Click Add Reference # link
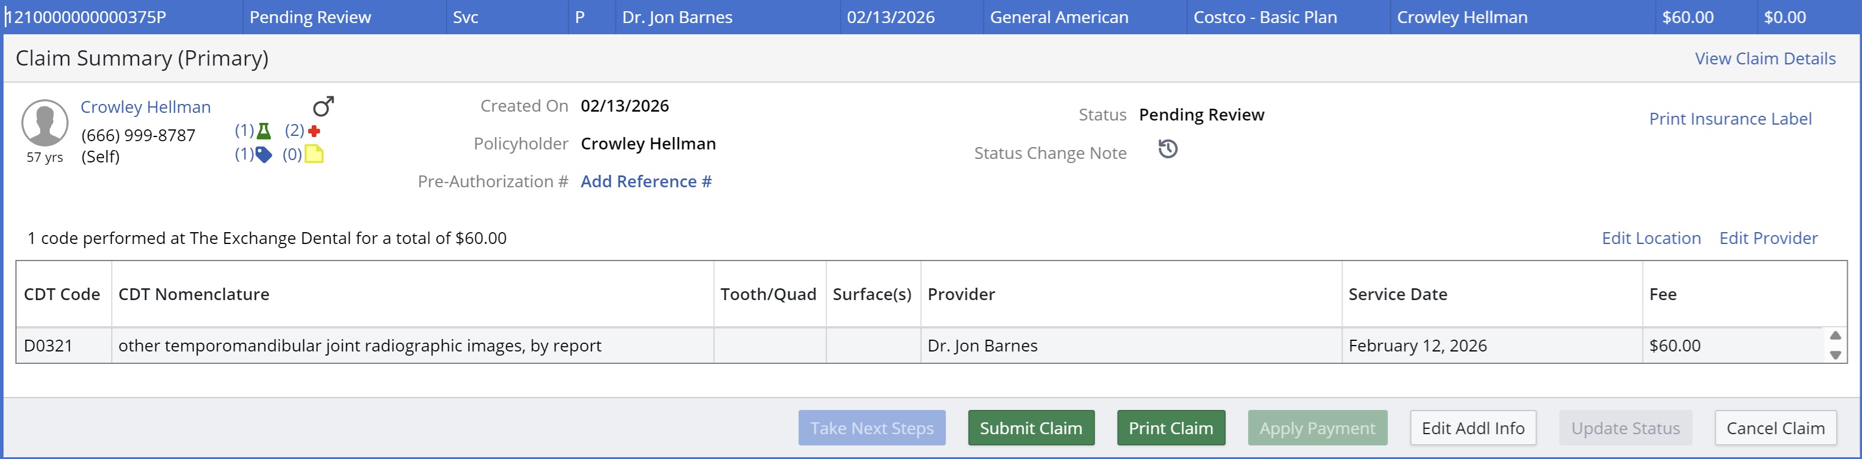 [x=645, y=182]
